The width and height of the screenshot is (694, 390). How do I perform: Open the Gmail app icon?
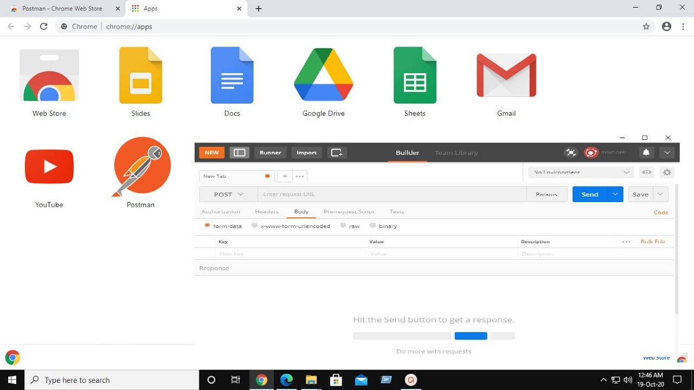[x=506, y=75]
